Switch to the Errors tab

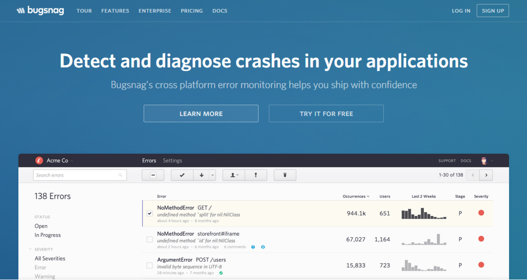coord(149,160)
